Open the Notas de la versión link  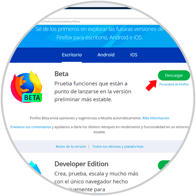click(x=71, y=147)
